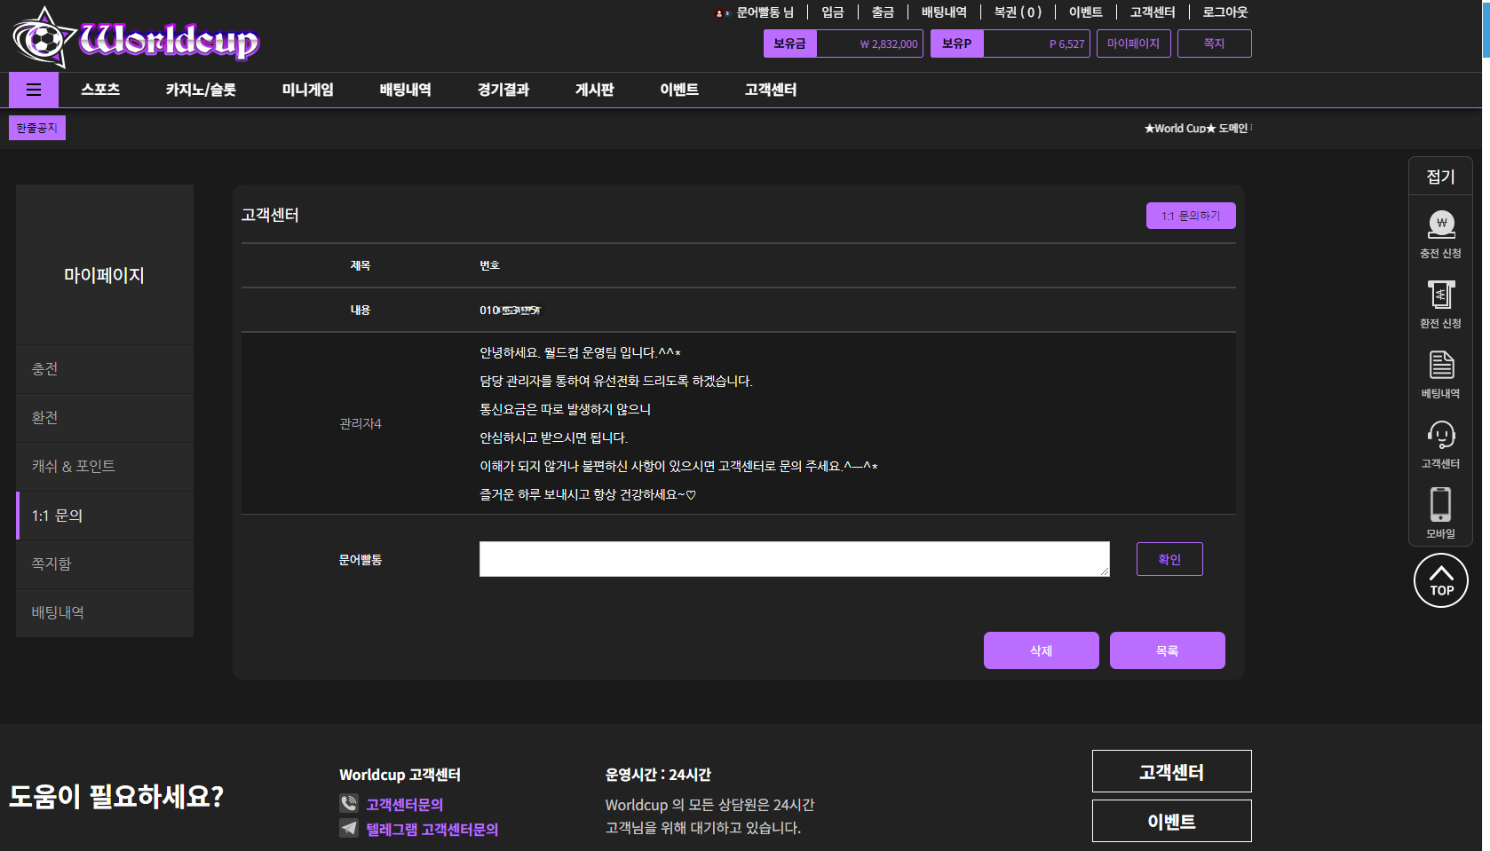
Task: Open the 미니게임 navigation menu
Action: [307, 90]
